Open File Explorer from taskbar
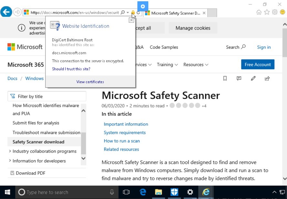287x199 pixels. point(159,192)
